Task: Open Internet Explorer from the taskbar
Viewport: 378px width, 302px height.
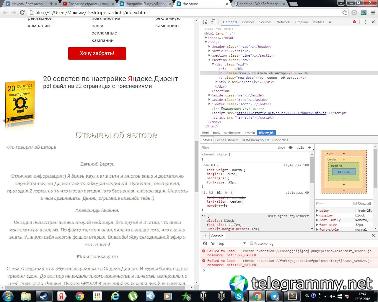Action: pyautogui.click(x=115, y=296)
